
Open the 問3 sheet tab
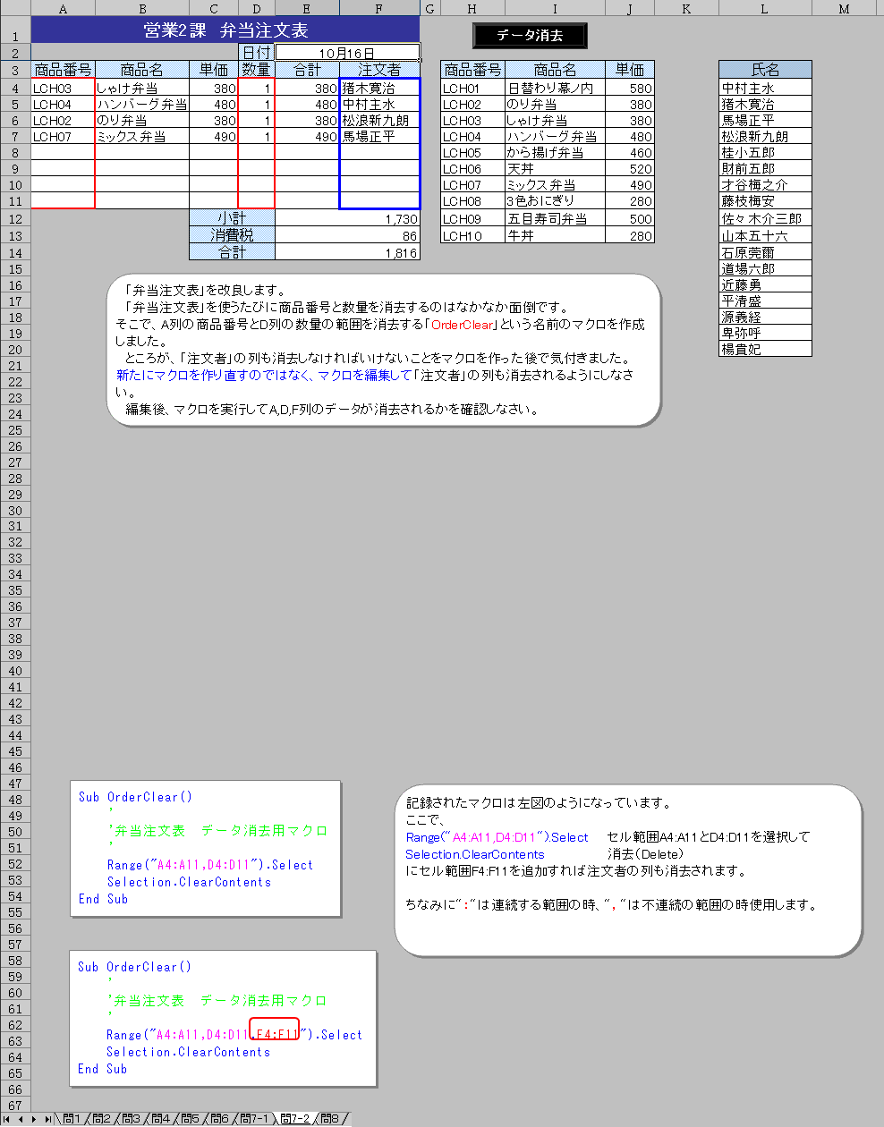(131, 1119)
